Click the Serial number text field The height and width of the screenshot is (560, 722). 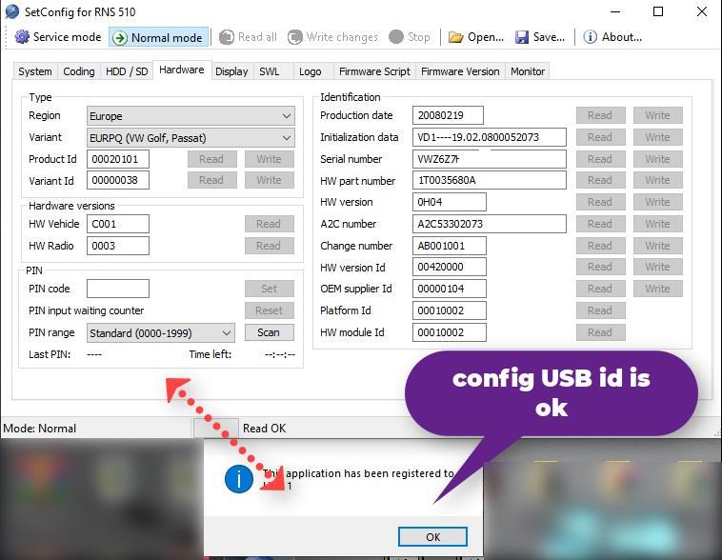pos(490,159)
